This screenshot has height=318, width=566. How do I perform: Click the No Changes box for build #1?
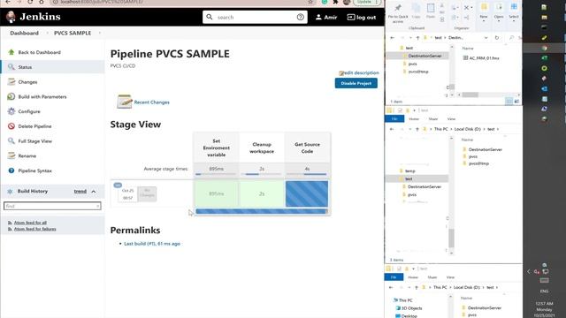pyautogui.click(x=147, y=193)
